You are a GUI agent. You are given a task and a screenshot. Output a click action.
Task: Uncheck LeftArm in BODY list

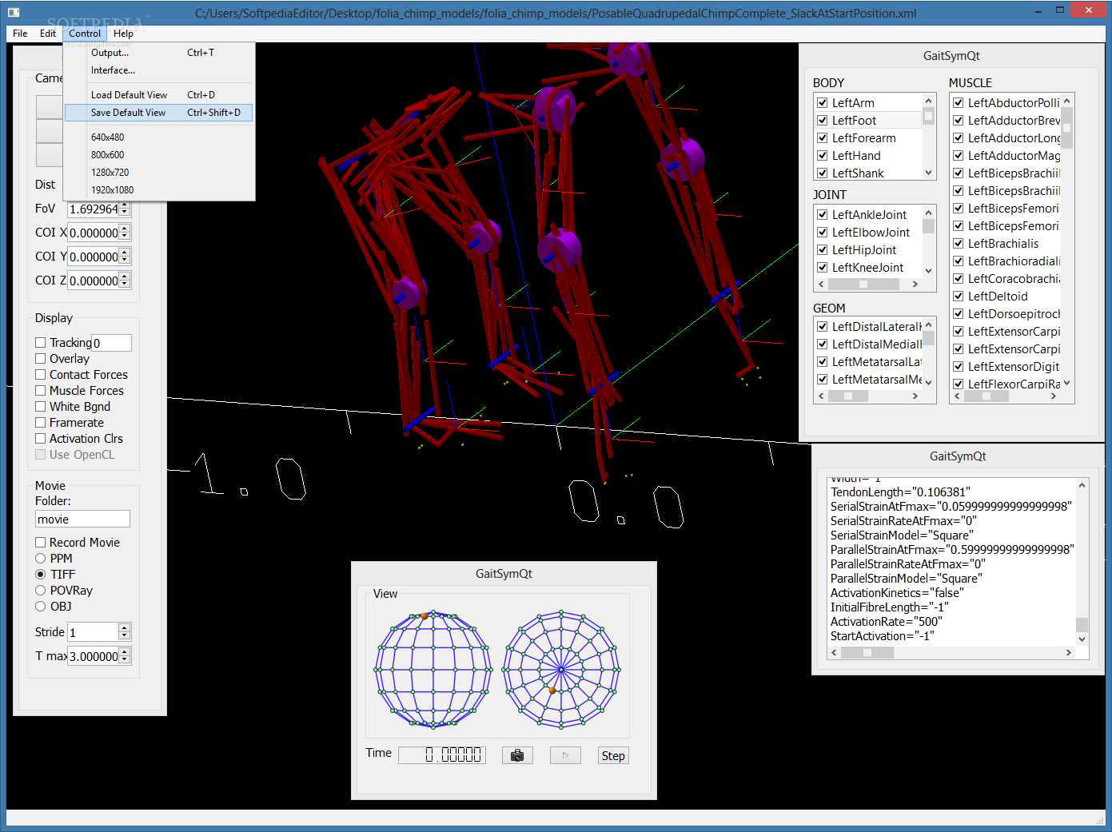point(822,103)
